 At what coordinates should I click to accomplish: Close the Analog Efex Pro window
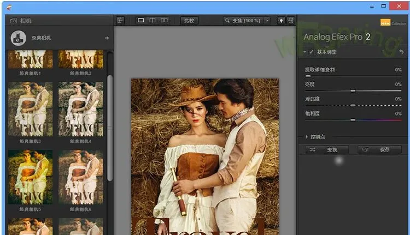tap(399, 6)
